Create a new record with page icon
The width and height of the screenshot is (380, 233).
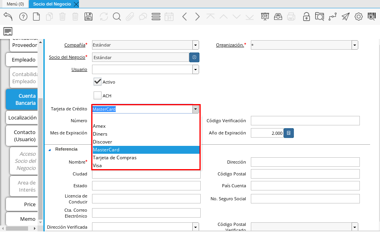[x=36, y=17]
